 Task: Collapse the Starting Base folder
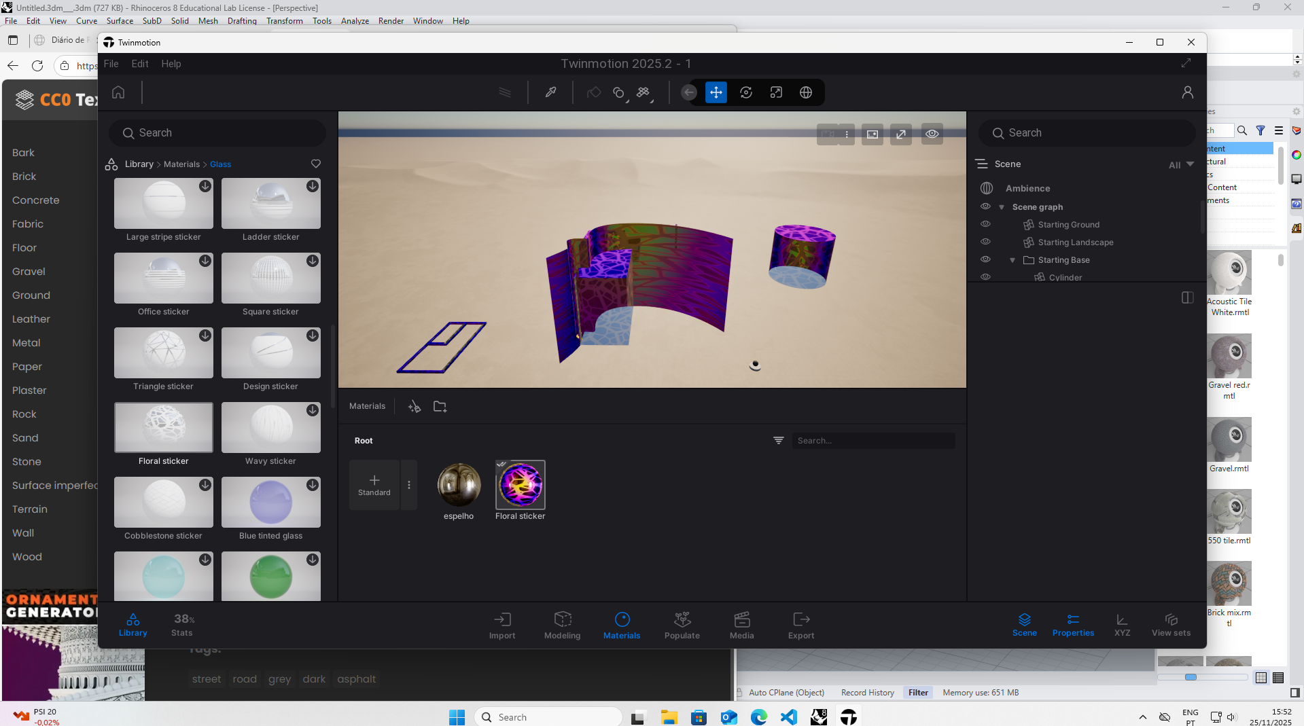click(1012, 259)
